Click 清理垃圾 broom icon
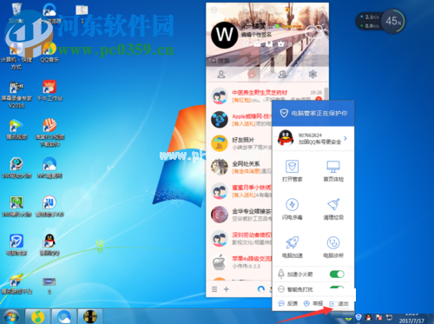 click(x=333, y=204)
